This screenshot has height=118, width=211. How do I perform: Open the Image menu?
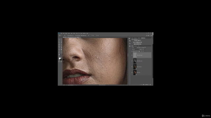click(66, 33)
